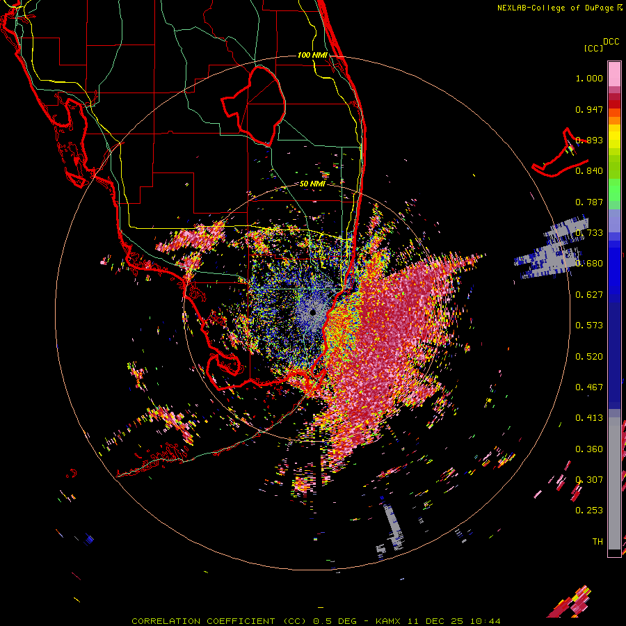Click the 0.840 color scale value

589,171
